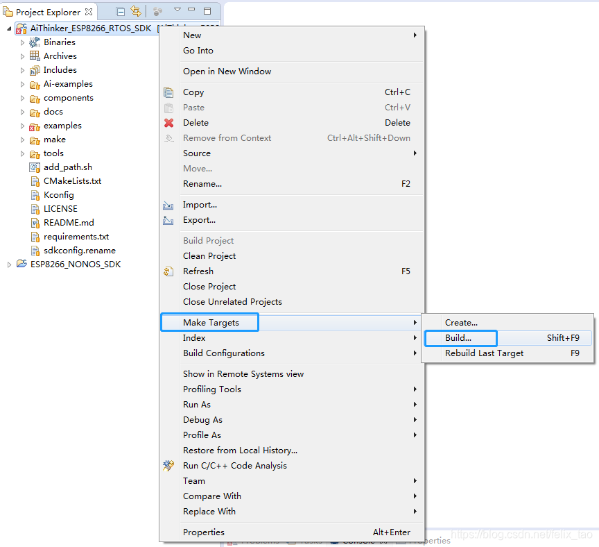Expand the ESP8266_NONOS_SDK project
This screenshot has width=599, height=547.
pyautogui.click(x=9, y=264)
